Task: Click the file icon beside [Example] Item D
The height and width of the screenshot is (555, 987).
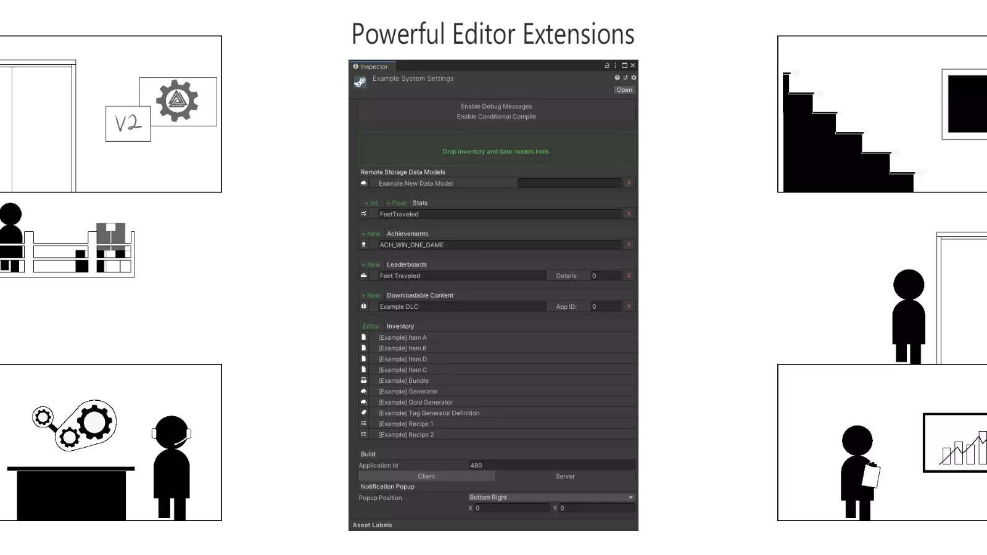Action: (364, 359)
